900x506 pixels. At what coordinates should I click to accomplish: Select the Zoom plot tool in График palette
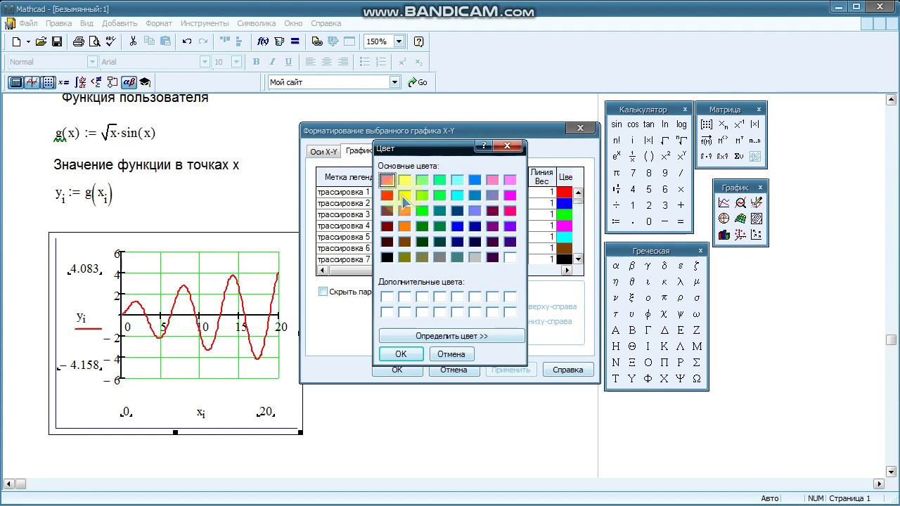pyautogui.click(x=740, y=202)
